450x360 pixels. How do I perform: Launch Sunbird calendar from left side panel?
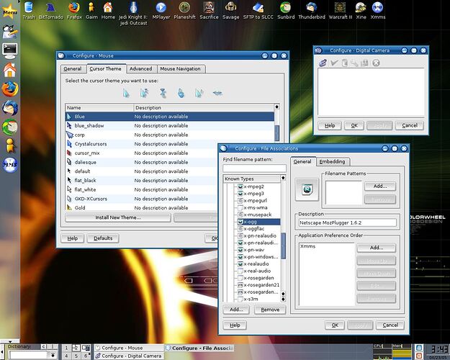(x=10, y=127)
